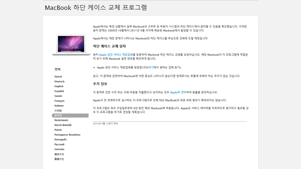Select Dansk language link

coord(58,76)
